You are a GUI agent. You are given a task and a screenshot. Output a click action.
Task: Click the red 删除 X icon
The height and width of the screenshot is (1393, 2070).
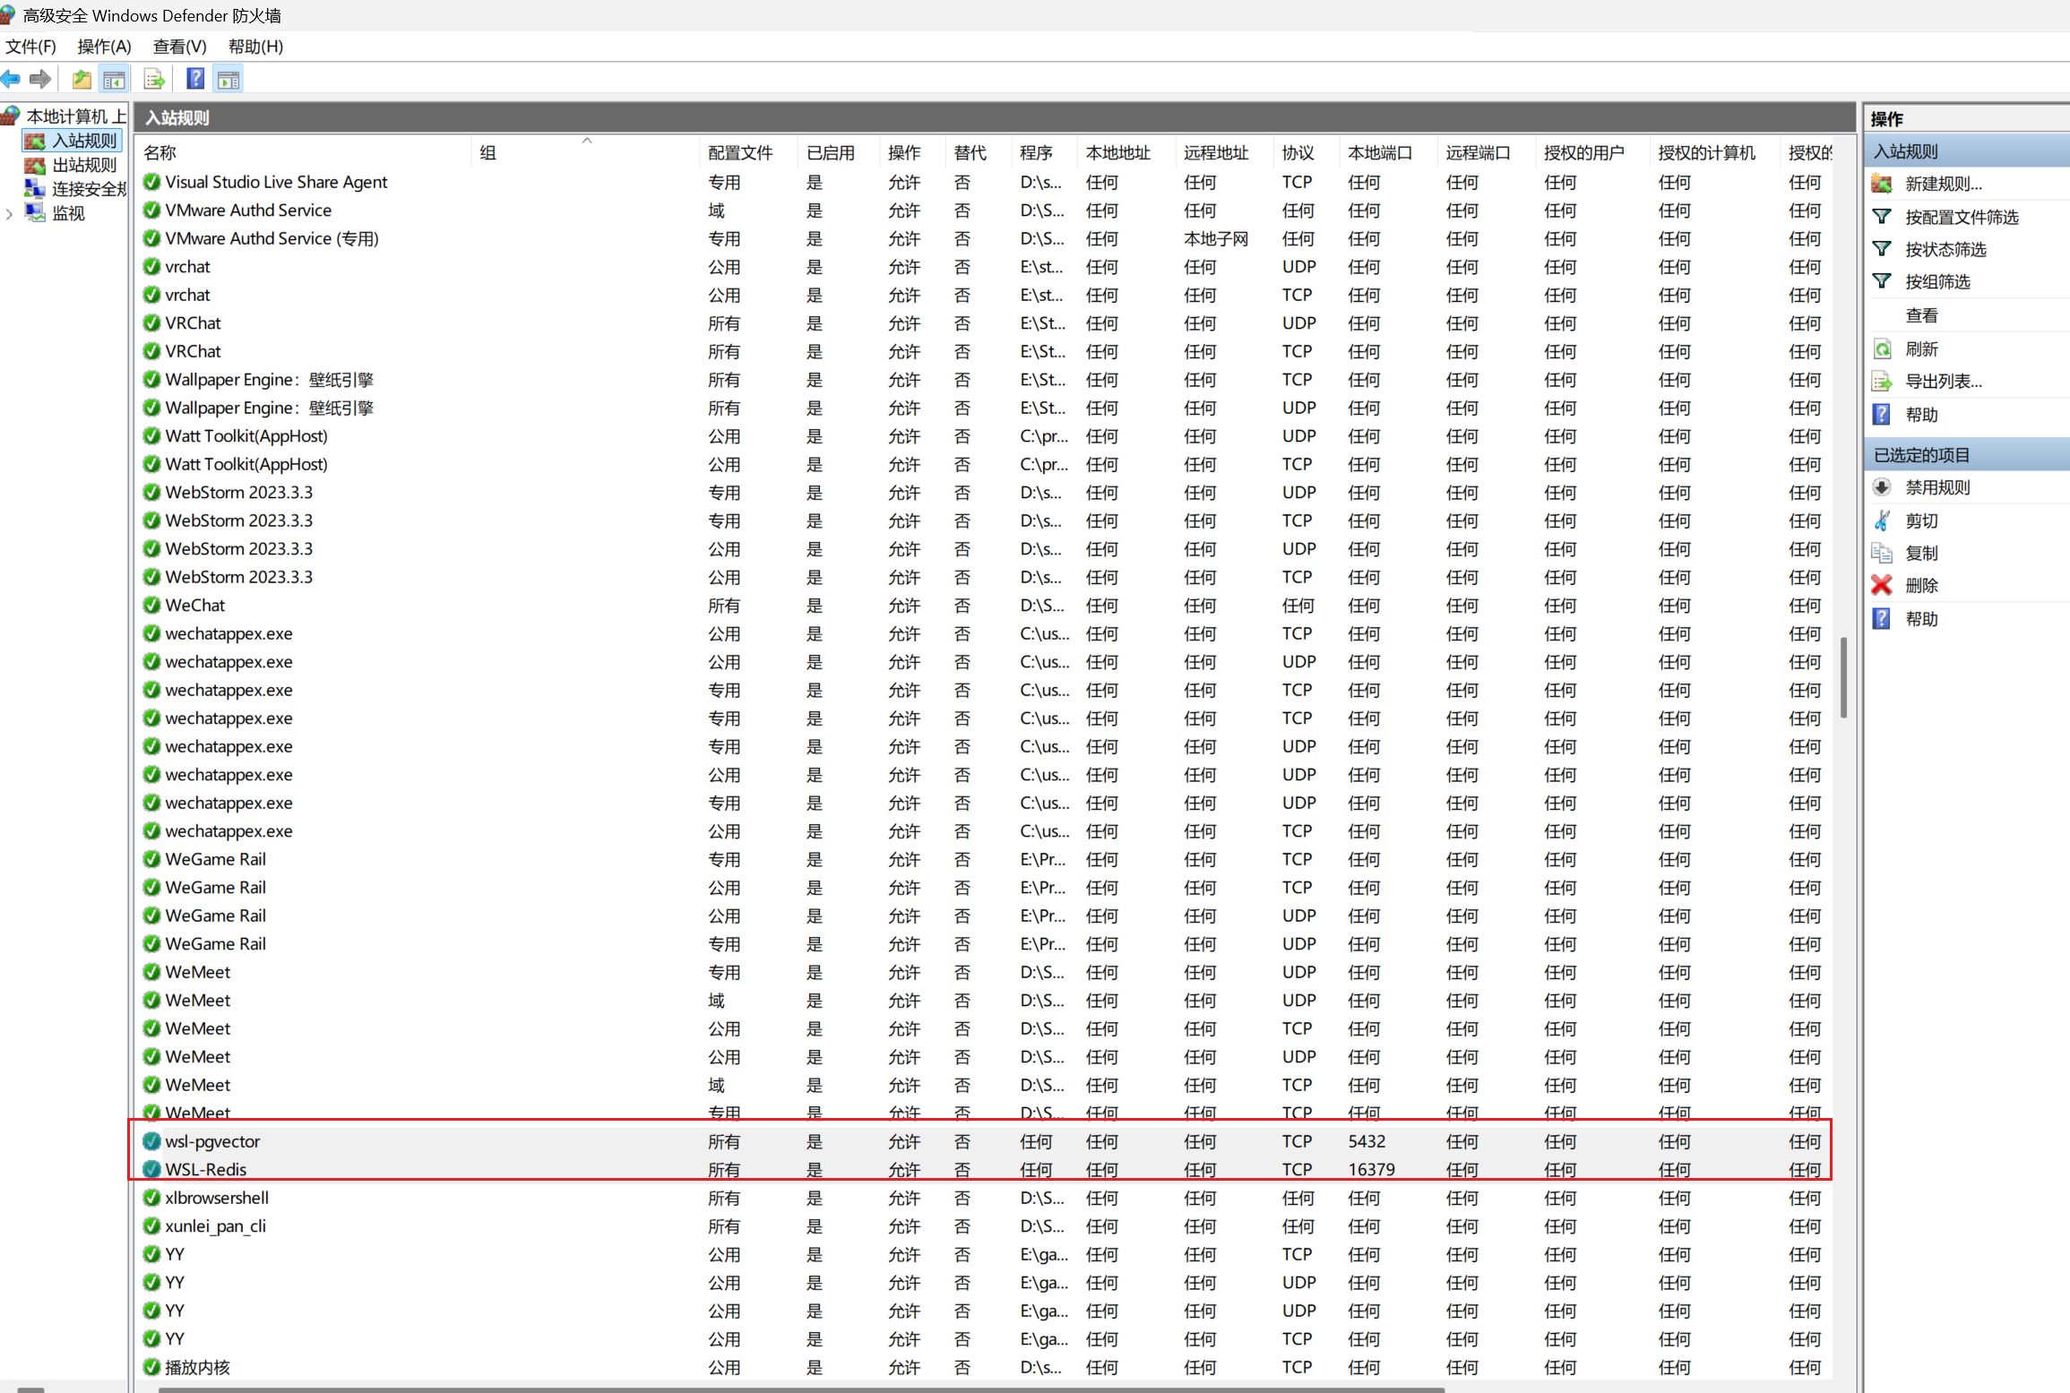point(1882,585)
